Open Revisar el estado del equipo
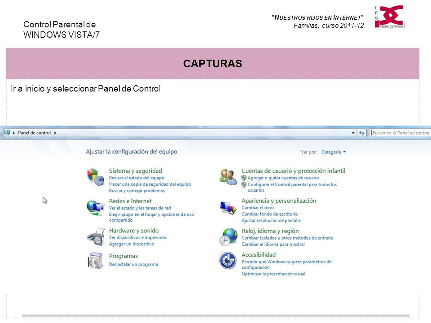 point(136,178)
